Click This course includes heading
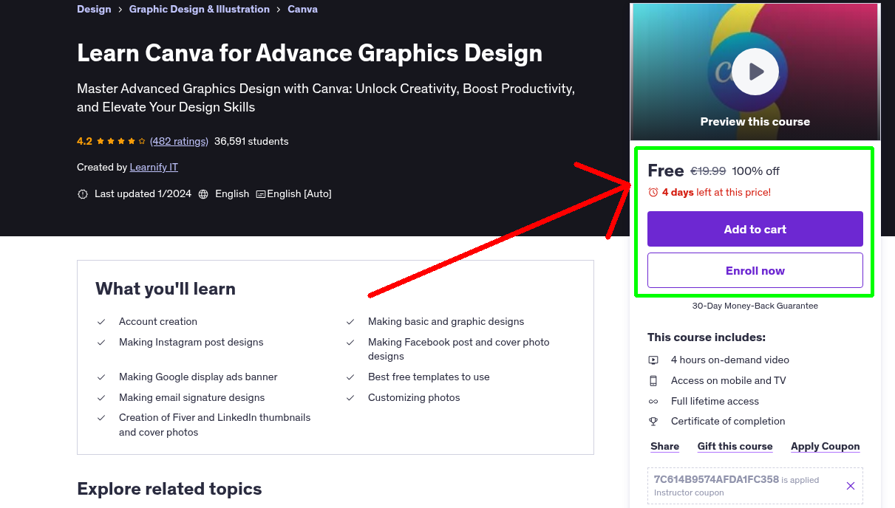This screenshot has height=508, width=895. pyautogui.click(x=707, y=337)
